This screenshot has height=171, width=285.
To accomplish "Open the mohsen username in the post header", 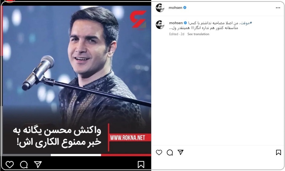I will (175, 8).
